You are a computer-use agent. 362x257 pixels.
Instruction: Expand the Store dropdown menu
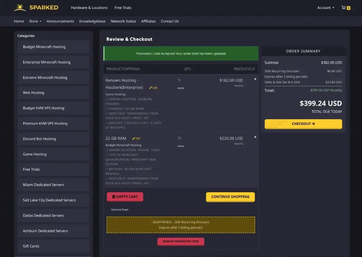pyautogui.click(x=35, y=21)
